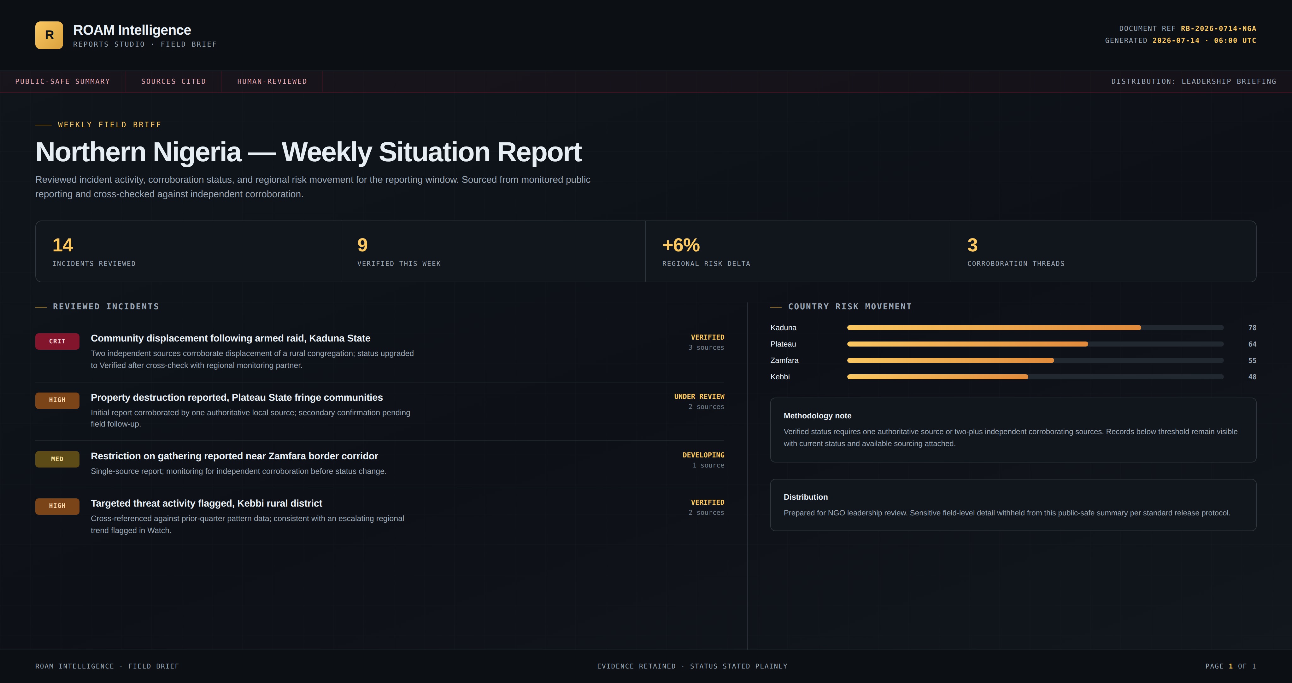Click VERIFIED status on Kaduna incident
The width and height of the screenshot is (1292, 683).
tap(707, 337)
